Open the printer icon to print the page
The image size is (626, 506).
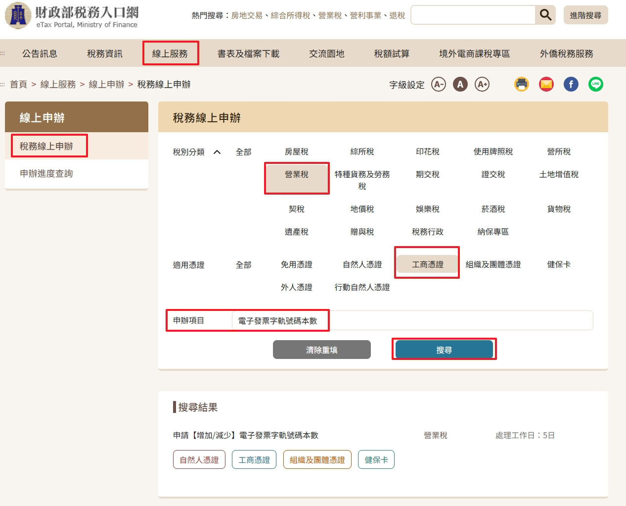(x=521, y=84)
